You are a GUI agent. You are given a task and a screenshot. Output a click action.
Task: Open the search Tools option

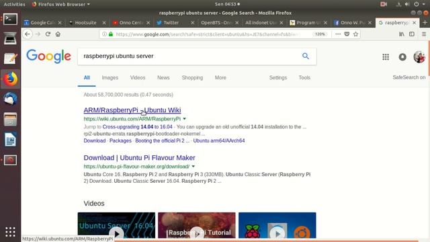tap(304, 78)
